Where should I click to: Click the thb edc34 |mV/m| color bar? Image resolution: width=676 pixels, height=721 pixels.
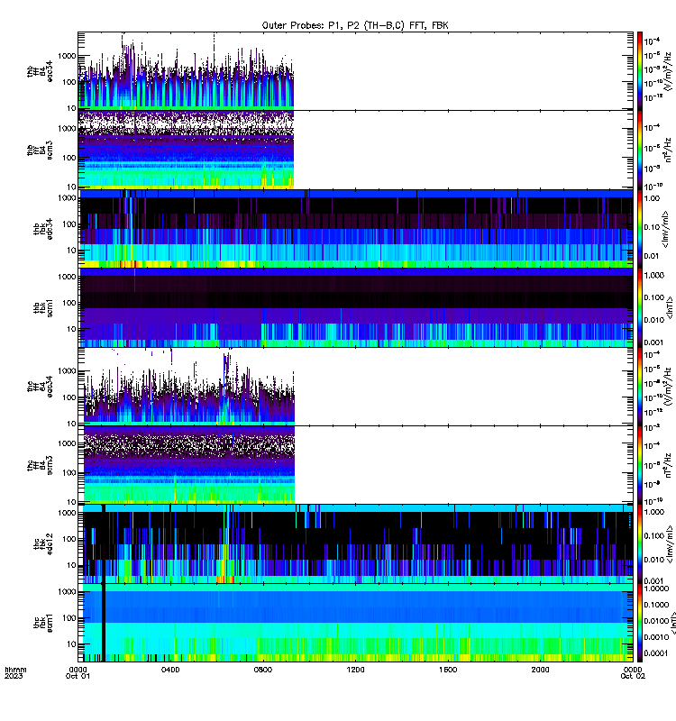coord(640,229)
